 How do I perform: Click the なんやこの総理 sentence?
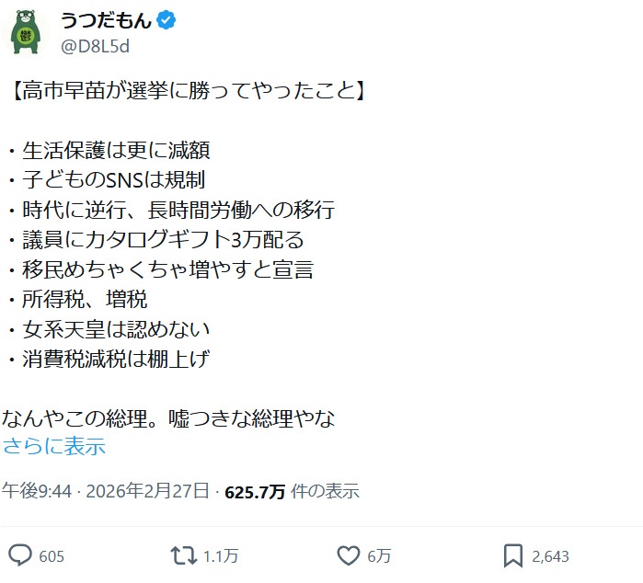tap(169, 418)
